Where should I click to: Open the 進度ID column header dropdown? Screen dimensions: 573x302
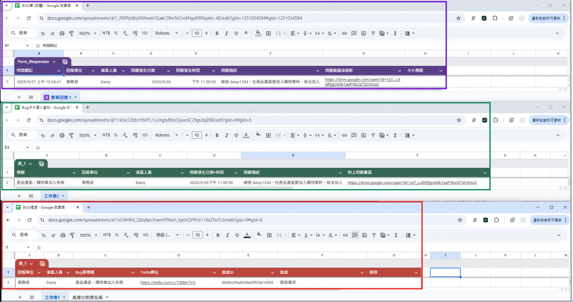273,272
